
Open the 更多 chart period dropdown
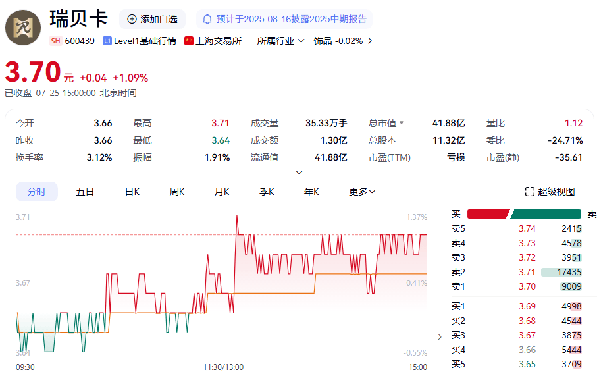[362, 192]
